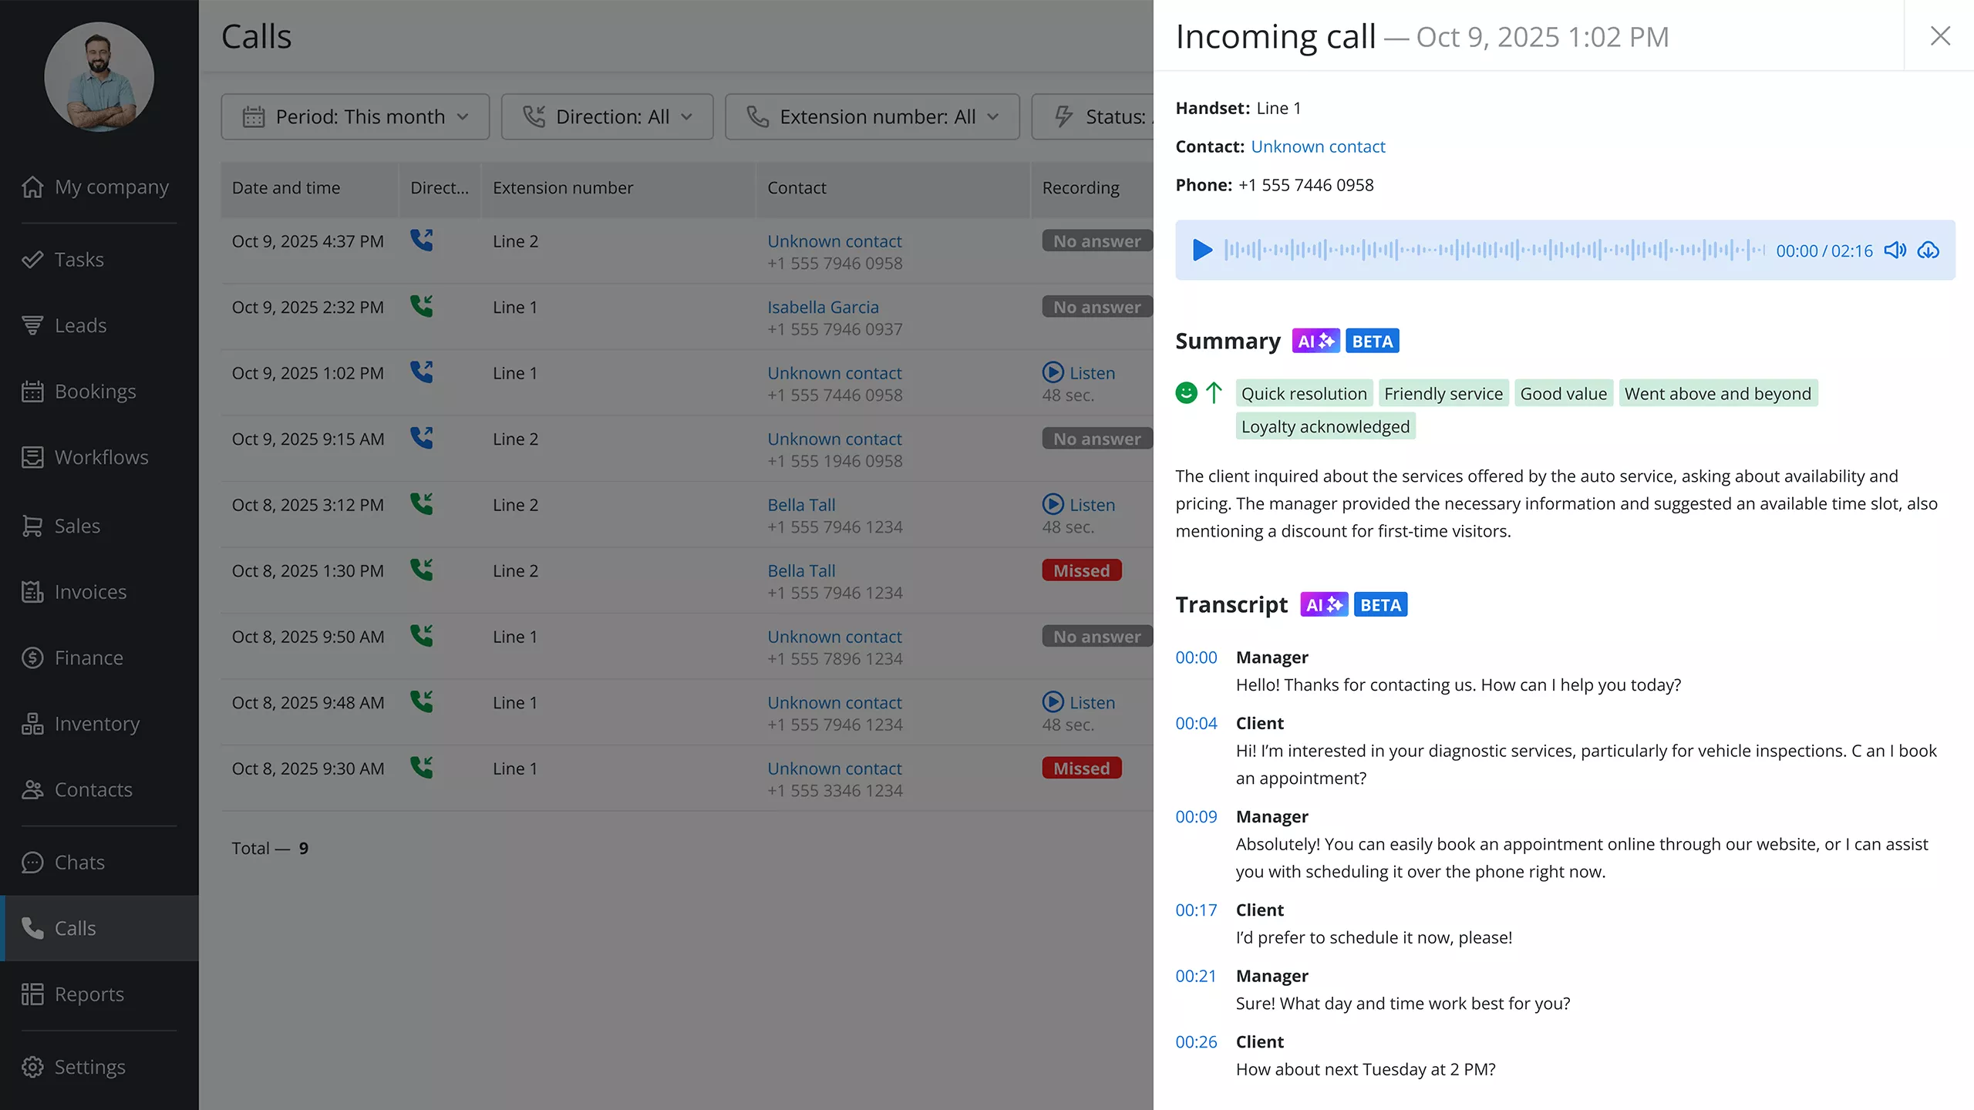The image size is (1974, 1110).
Task: Click the user profile photo
Action: pyautogui.click(x=99, y=76)
